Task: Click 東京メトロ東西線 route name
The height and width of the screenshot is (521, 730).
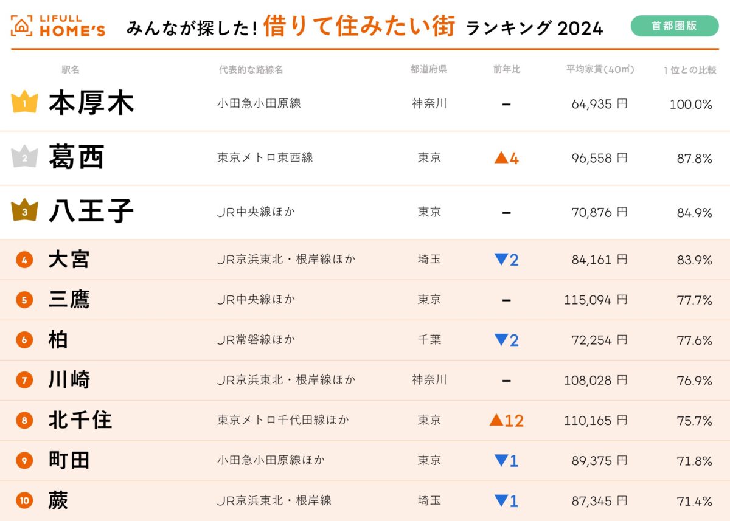Action: (265, 158)
